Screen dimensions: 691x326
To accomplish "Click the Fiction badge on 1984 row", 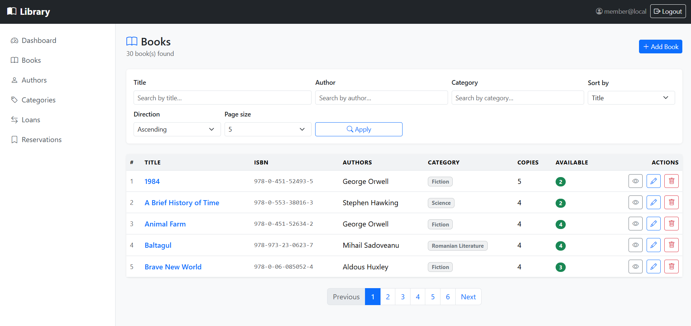I will [440, 181].
